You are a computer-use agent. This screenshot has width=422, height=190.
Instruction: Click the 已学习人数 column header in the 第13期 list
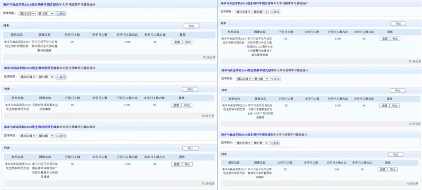[72, 98]
